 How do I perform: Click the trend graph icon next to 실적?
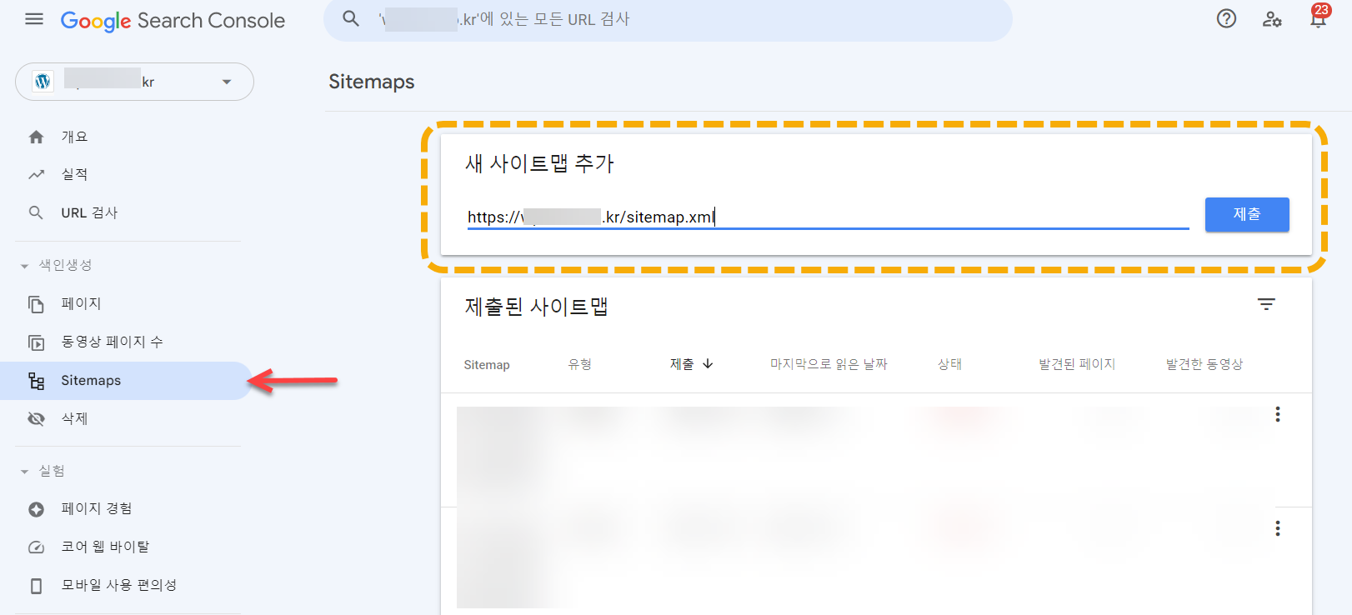36,175
